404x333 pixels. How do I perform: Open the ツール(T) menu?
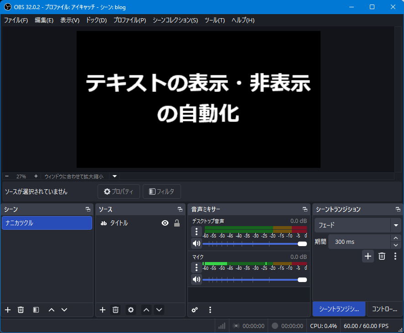(x=214, y=20)
